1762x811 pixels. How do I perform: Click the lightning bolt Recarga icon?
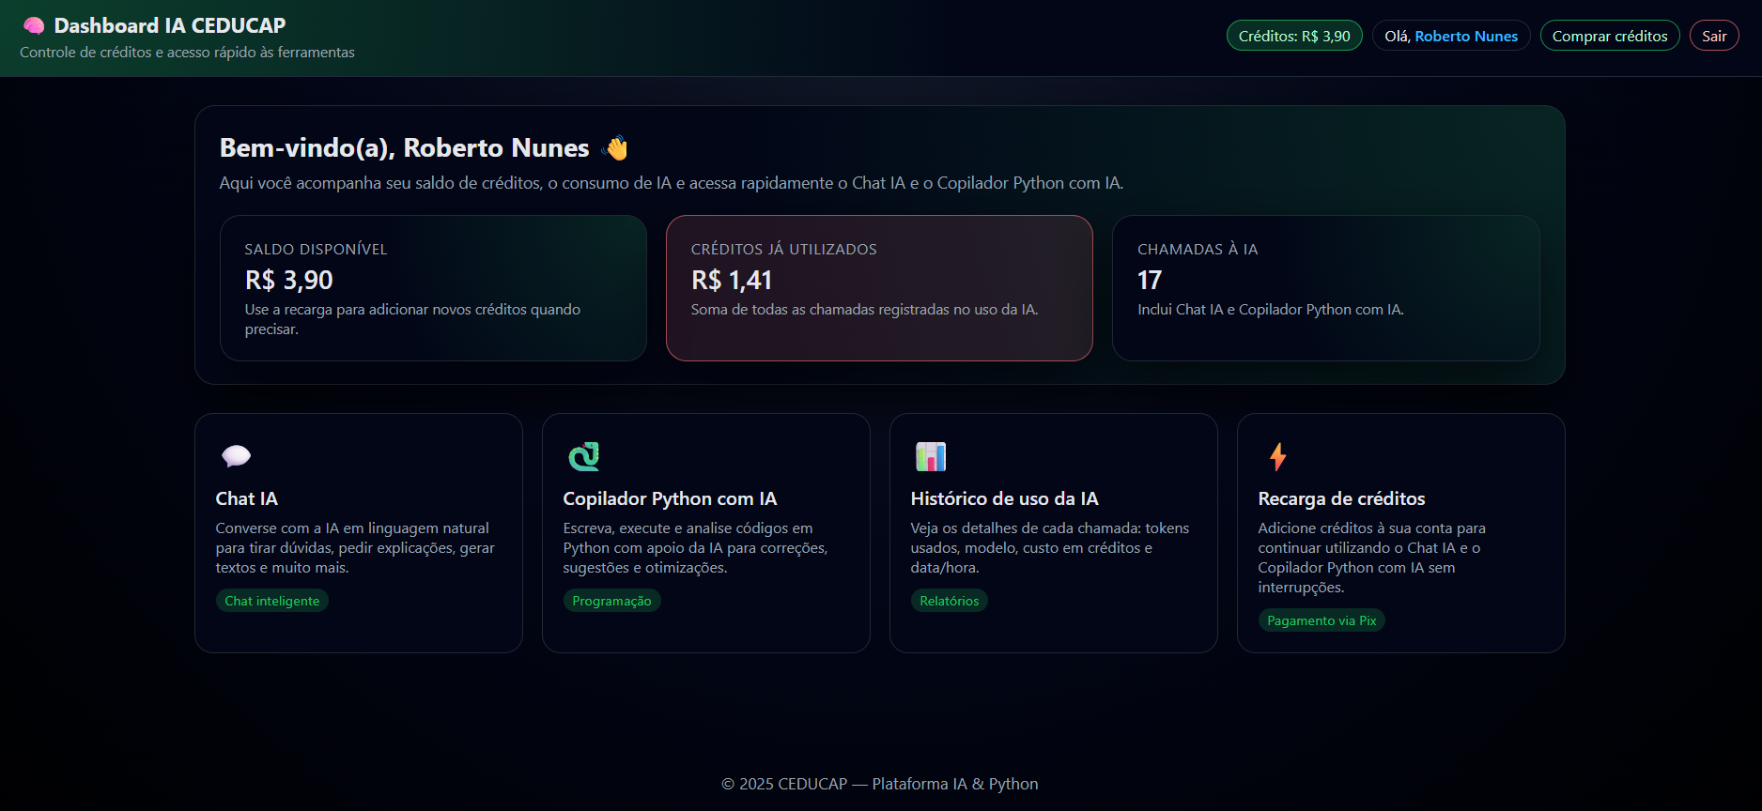(1277, 456)
